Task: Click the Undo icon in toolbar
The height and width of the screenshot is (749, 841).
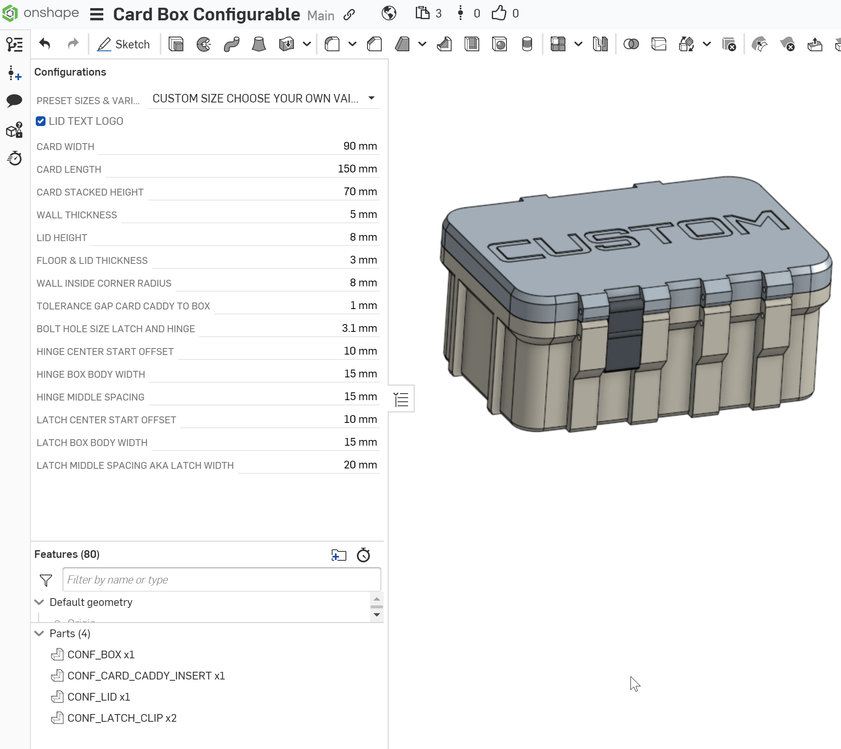Action: tap(45, 44)
